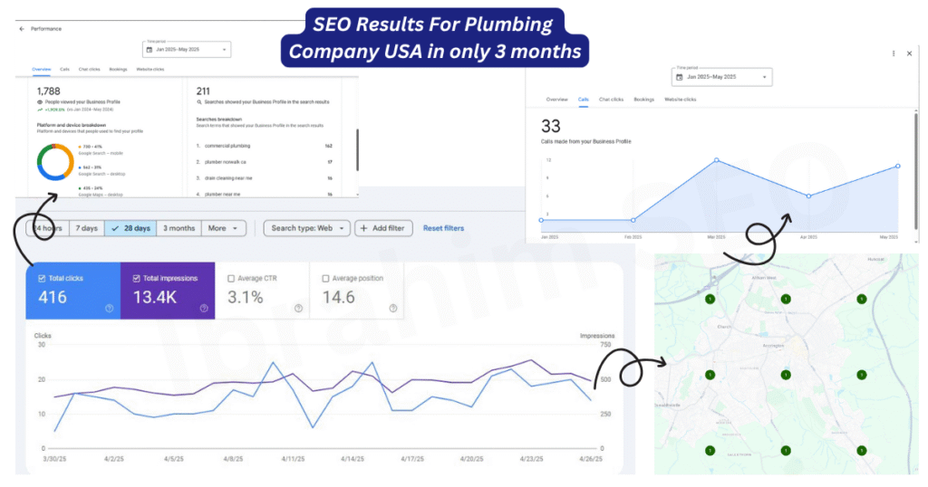The height and width of the screenshot is (487, 928).
Task: Select the 3 months date range
Action: [x=179, y=228]
